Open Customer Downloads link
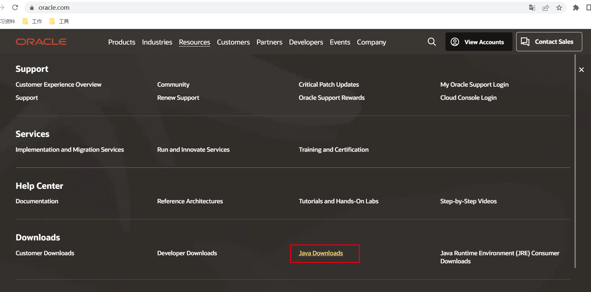 [x=45, y=253]
